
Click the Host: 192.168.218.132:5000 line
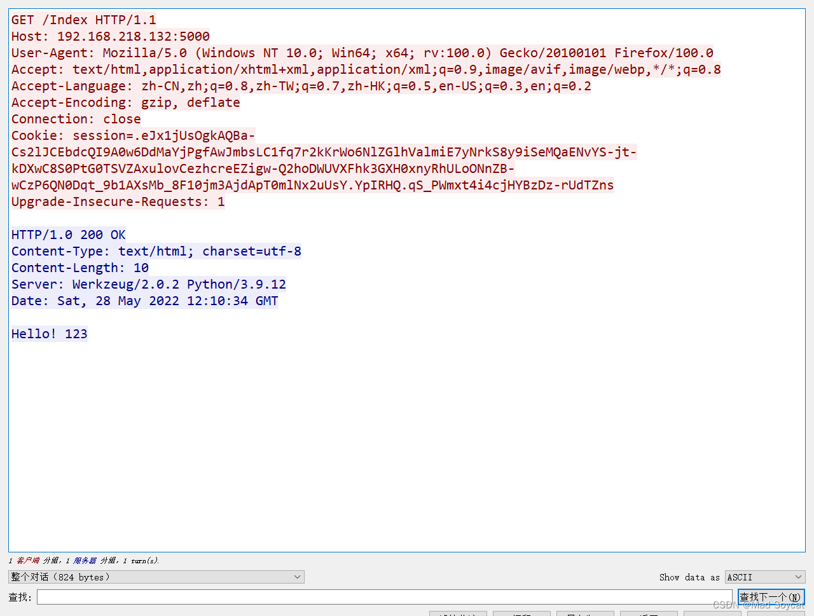tap(110, 36)
